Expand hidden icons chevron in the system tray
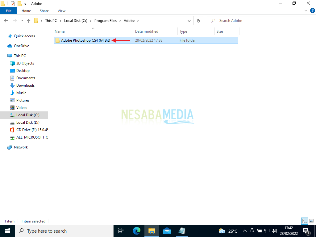 coord(244,231)
